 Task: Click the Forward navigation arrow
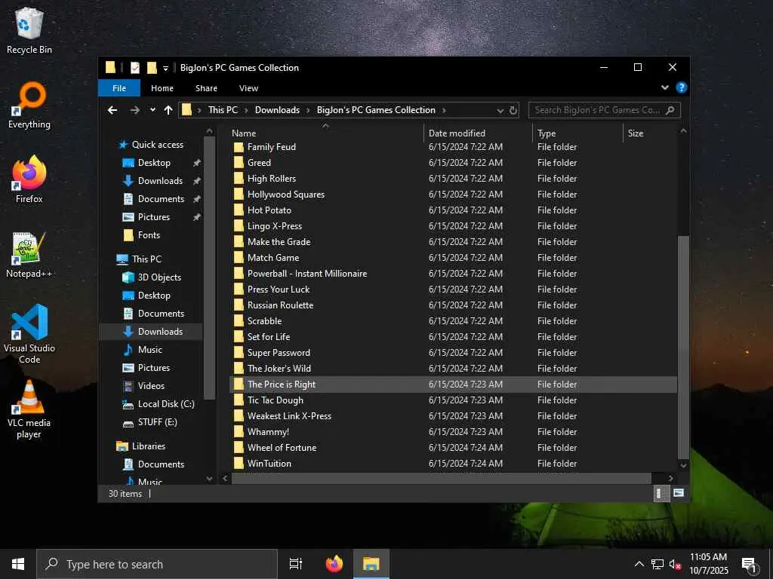(134, 110)
